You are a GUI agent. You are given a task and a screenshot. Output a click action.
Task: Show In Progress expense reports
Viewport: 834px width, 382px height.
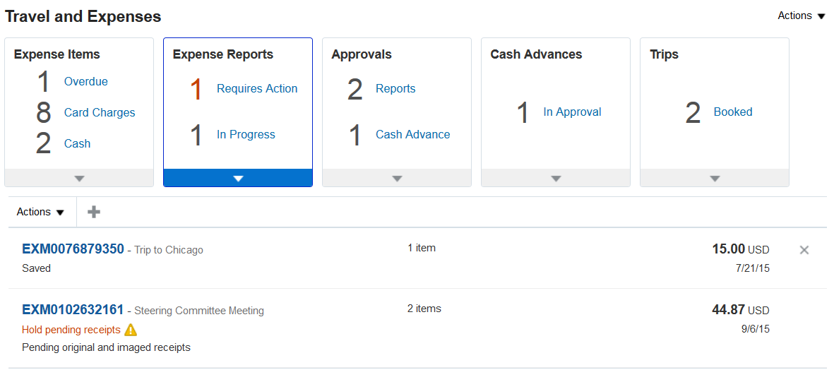(246, 134)
